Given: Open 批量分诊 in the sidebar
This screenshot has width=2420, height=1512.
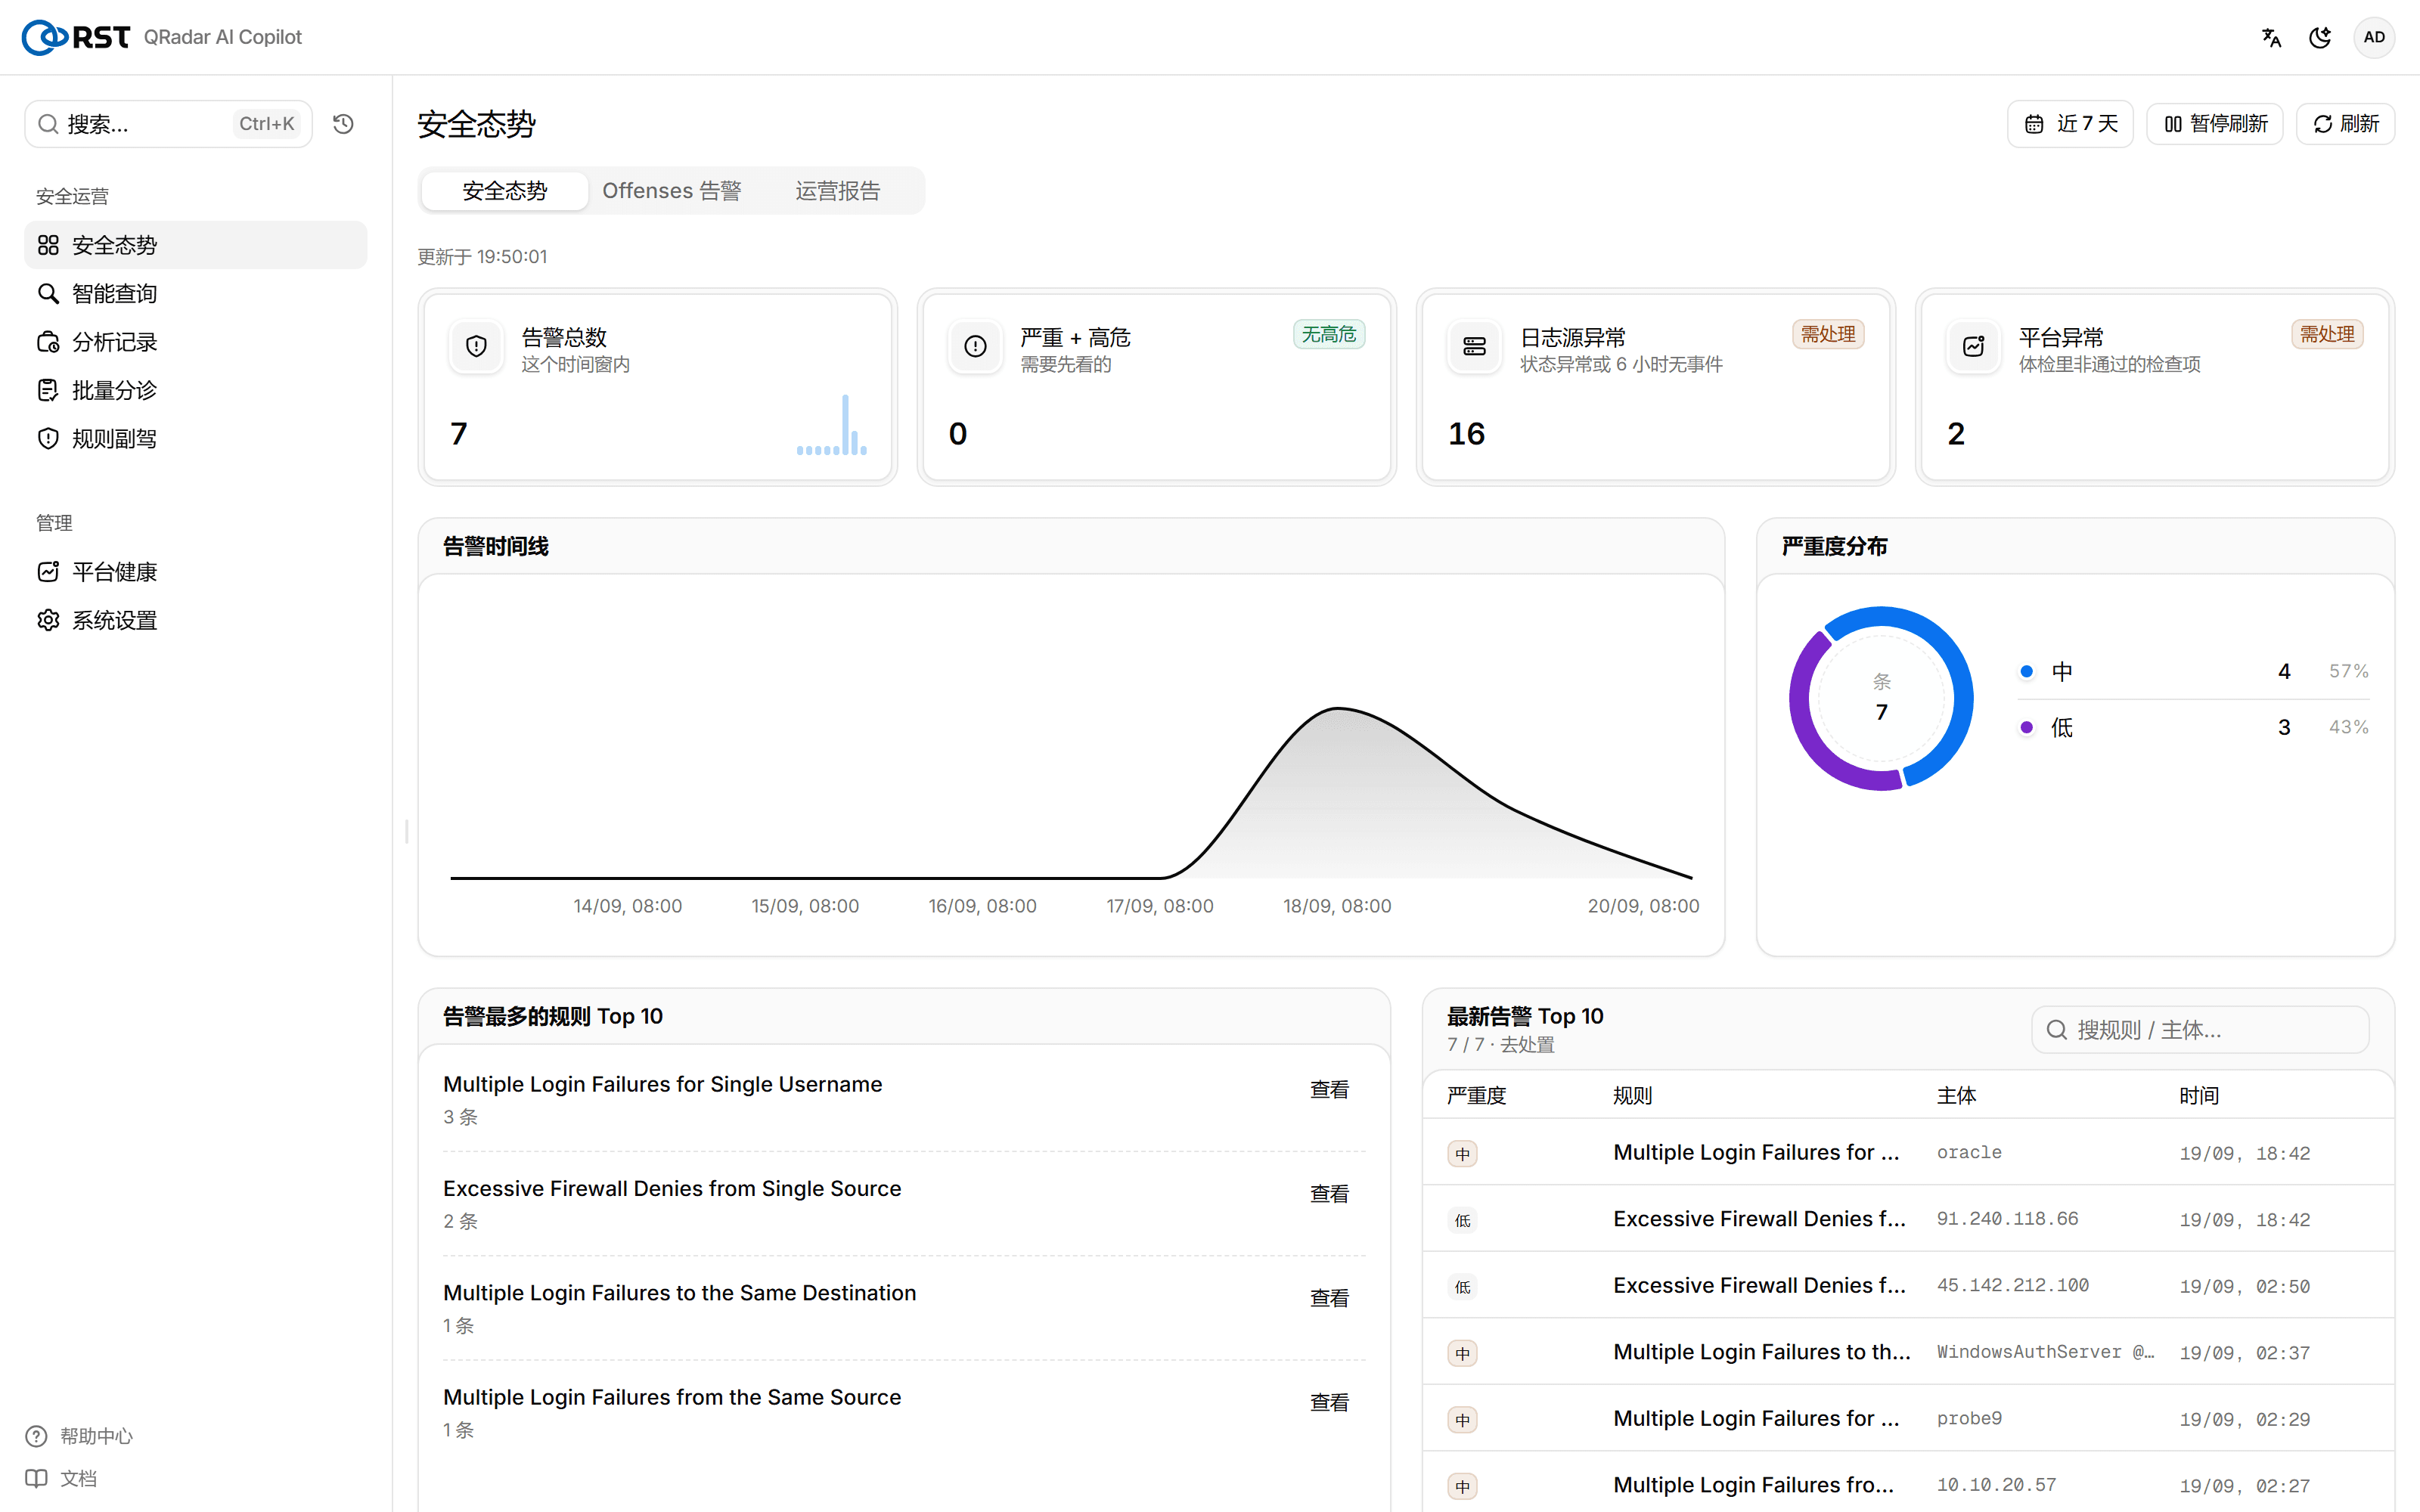Looking at the screenshot, I should [196, 390].
